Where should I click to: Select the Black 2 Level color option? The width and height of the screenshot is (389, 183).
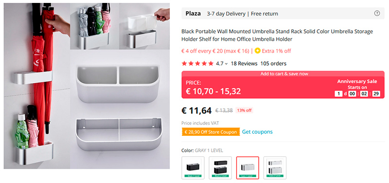click(220, 167)
